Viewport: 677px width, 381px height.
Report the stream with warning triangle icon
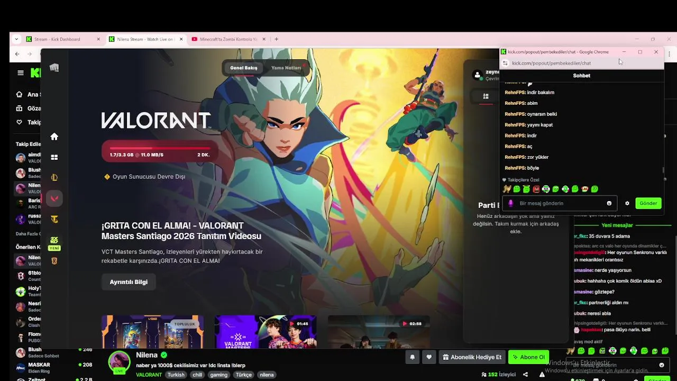tap(542, 375)
